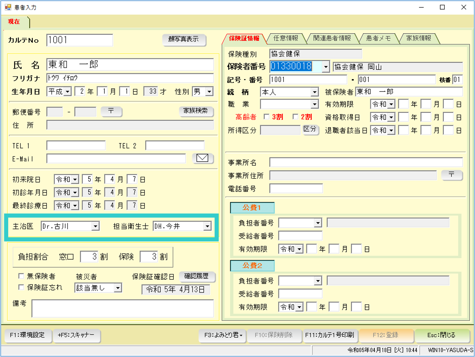Click the 顔写真表示 button
The width and height of the screenshot is (475, 357).
pyautogui.click(x=184, y=39)
